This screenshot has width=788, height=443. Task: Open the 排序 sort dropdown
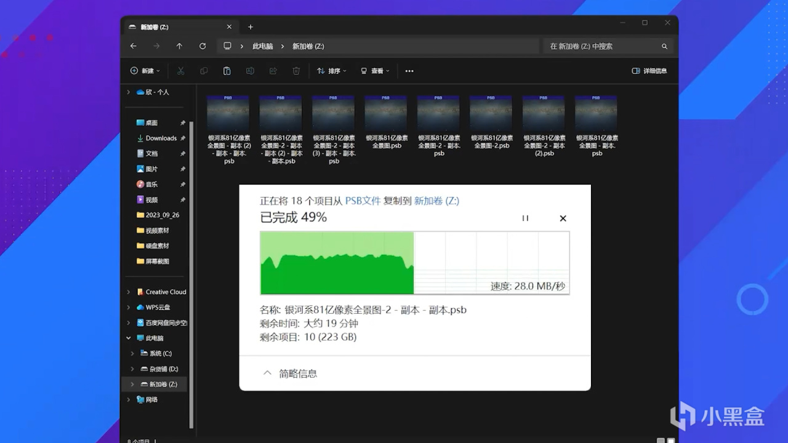tap(332, 71)
